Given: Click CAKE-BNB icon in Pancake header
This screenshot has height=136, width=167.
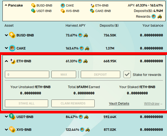Looking at the screenshot, I should pyautogui.click(x=92, y=11).
